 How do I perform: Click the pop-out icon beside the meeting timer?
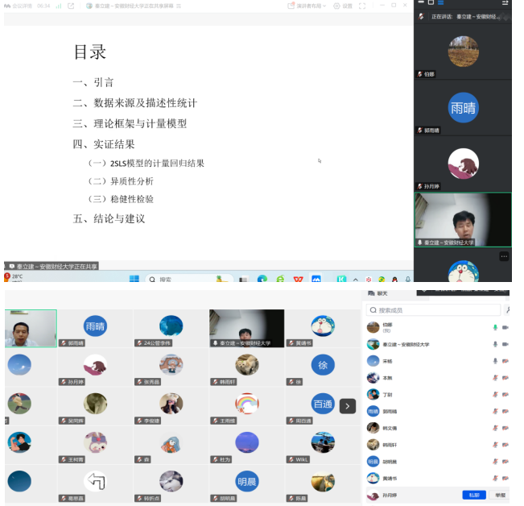click(70, 6)
